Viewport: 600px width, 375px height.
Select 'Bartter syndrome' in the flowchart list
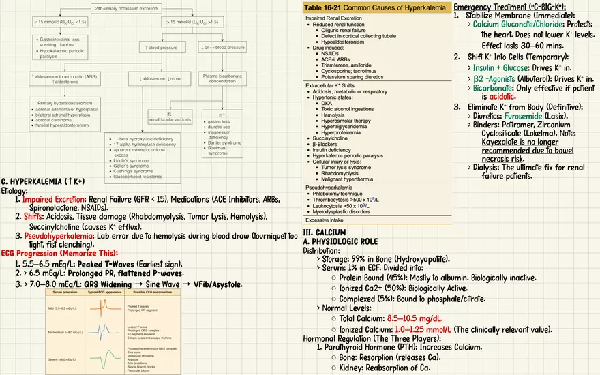224,142
